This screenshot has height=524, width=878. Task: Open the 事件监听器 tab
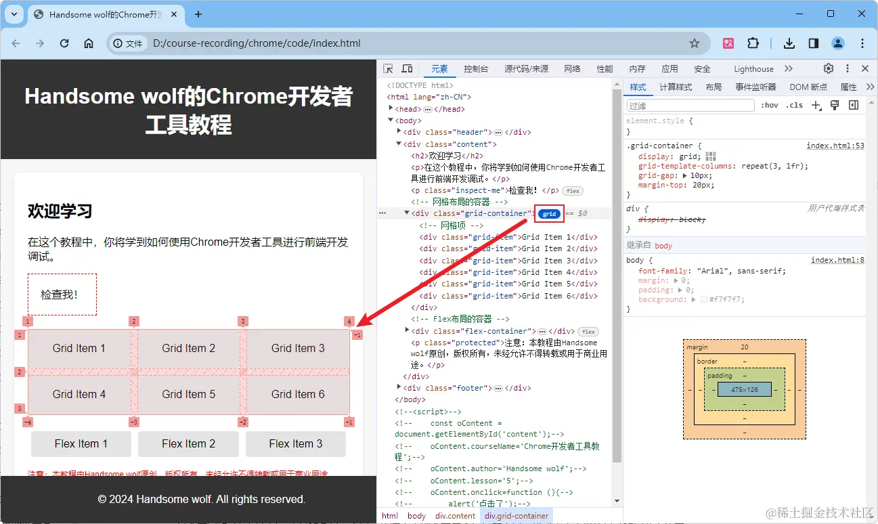click(x=755, y=87)
